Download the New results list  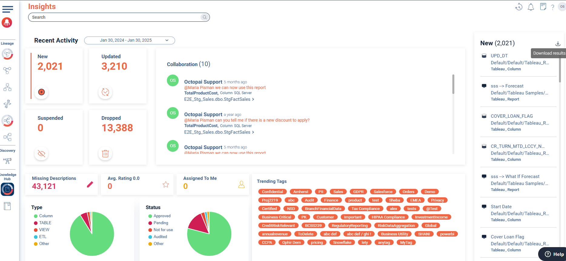(558, 43)
